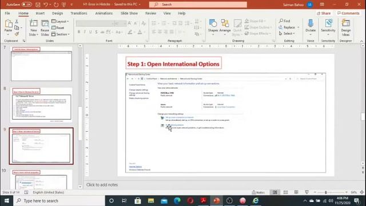The width and height of the screenshot is (366, 206).
Task: Switch to the Design tab
Action: coord(57,13)
